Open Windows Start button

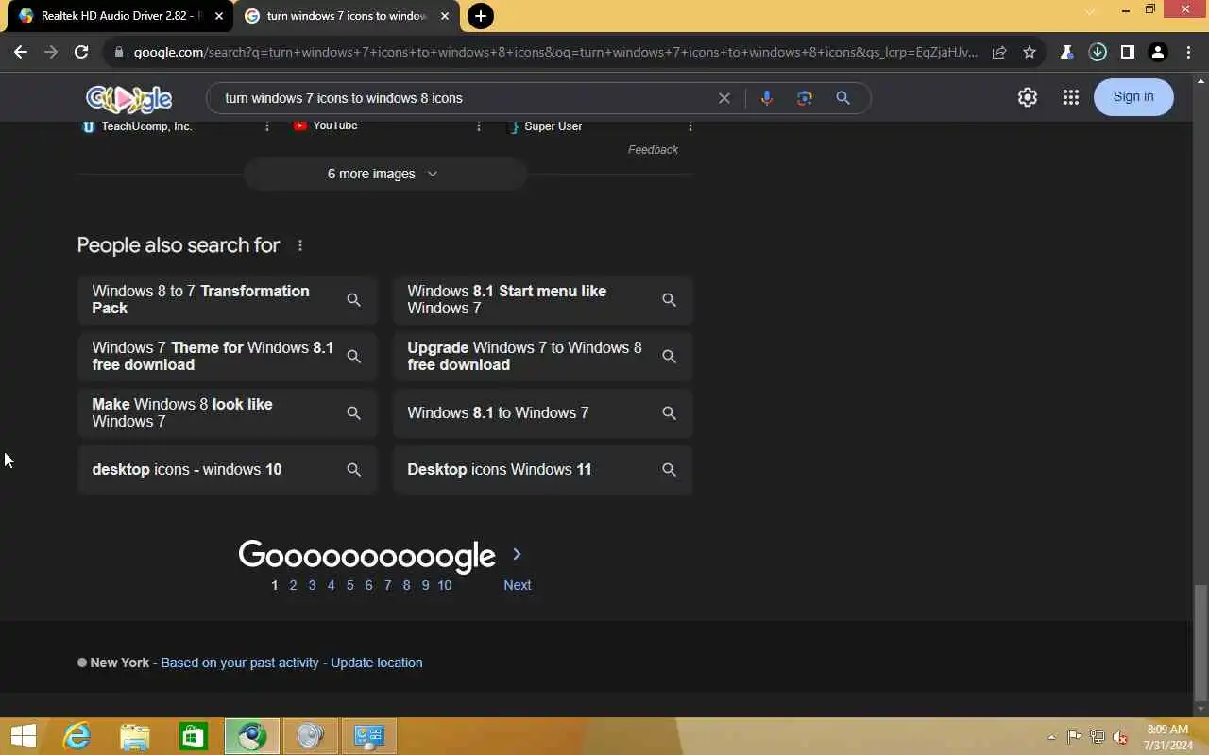coord(23,736)
